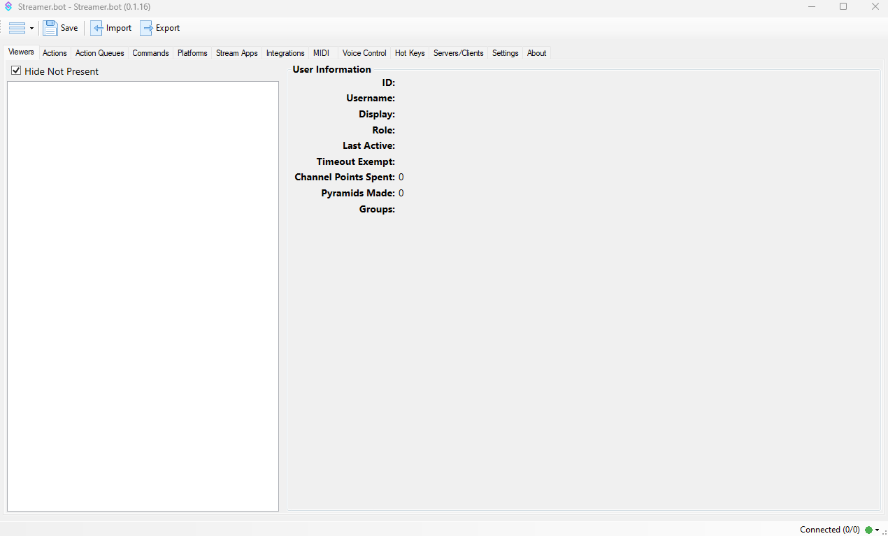
Task: Open the hamburger menu icon
Action: [15, 28]
